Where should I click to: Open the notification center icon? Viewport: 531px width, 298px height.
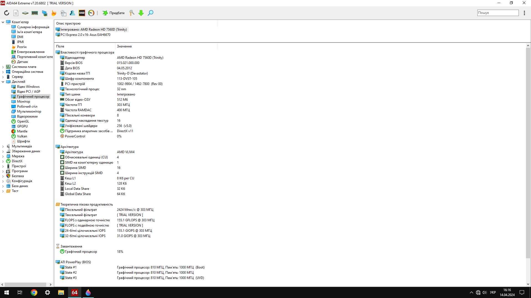(x=522, y=292)
